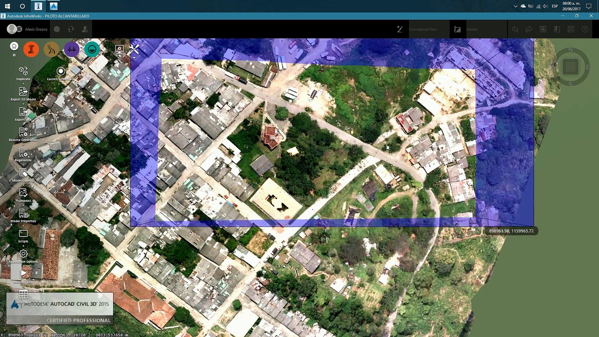This screenshot has height=337, width=599.
Task: Open Model Properties
Action: click(x=23, y=215)
